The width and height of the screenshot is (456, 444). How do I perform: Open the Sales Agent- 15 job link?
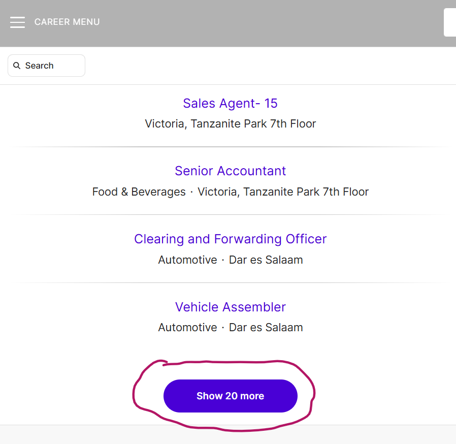[231, 103]
